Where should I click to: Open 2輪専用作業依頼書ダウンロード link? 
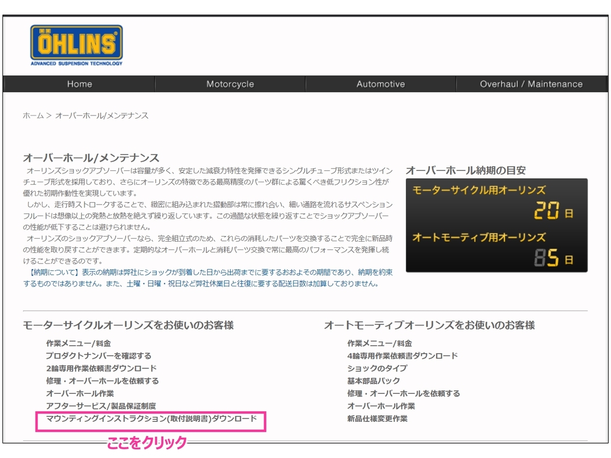point(101,368)
